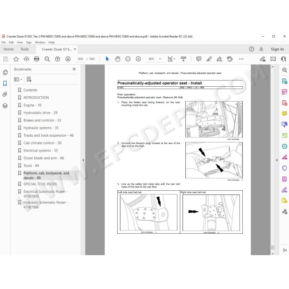Activate the Hand pan tool

(118, 59)
